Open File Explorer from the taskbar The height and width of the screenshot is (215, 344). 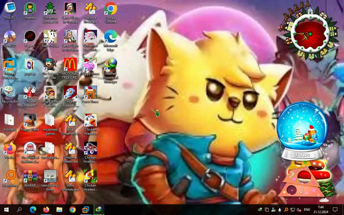pos(59,210)
